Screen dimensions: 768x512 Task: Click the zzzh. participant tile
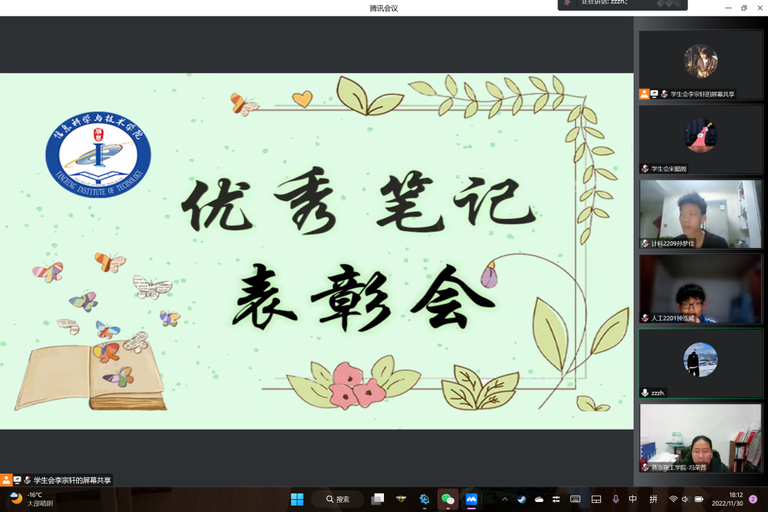pyautogui.click(x=700, y=363)
